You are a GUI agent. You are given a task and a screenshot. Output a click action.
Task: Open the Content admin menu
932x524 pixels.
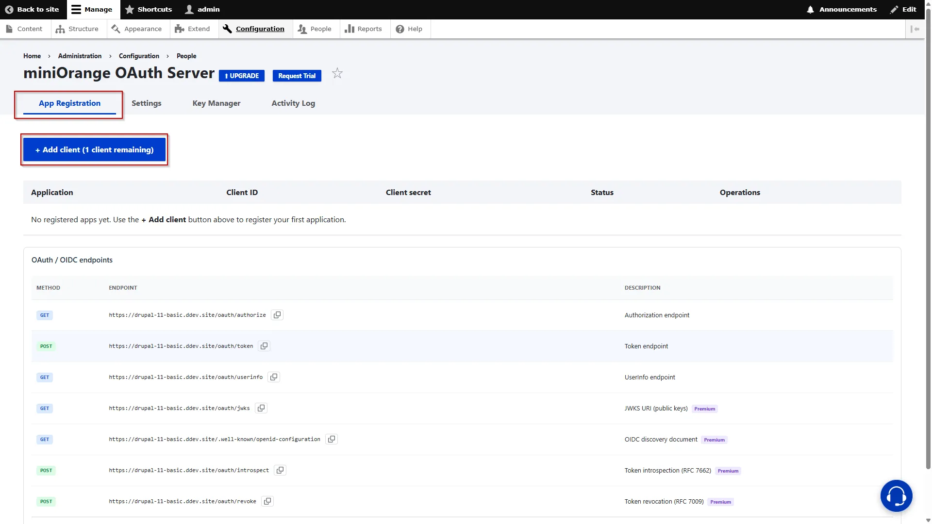24,29
